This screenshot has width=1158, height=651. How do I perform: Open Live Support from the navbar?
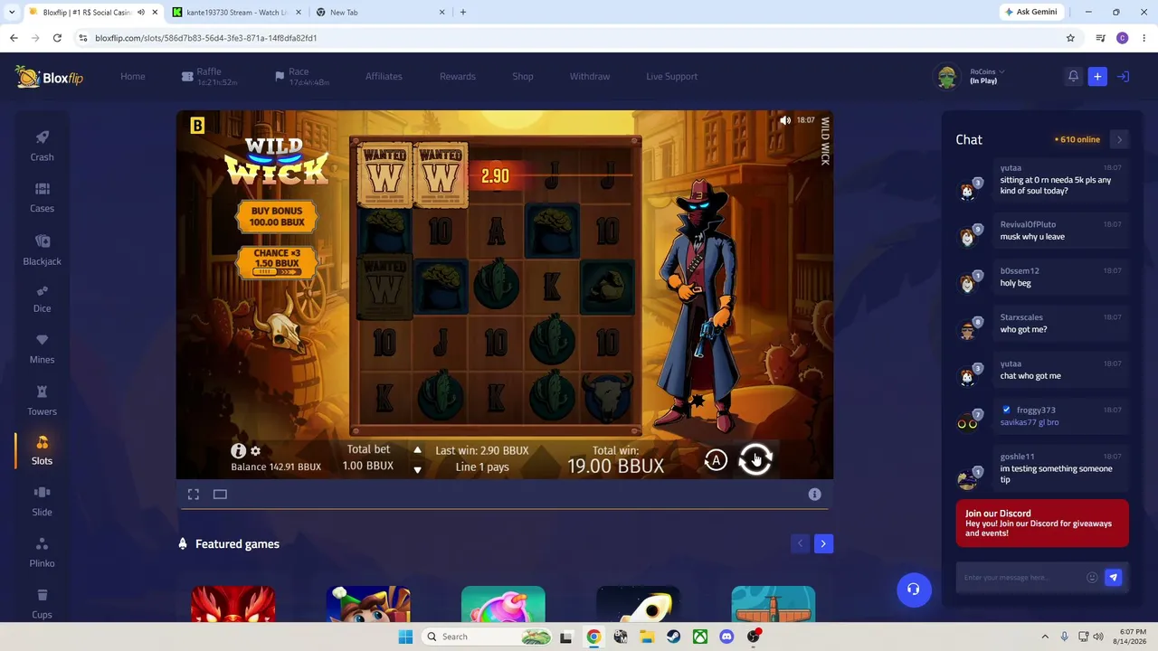(671, 77)
